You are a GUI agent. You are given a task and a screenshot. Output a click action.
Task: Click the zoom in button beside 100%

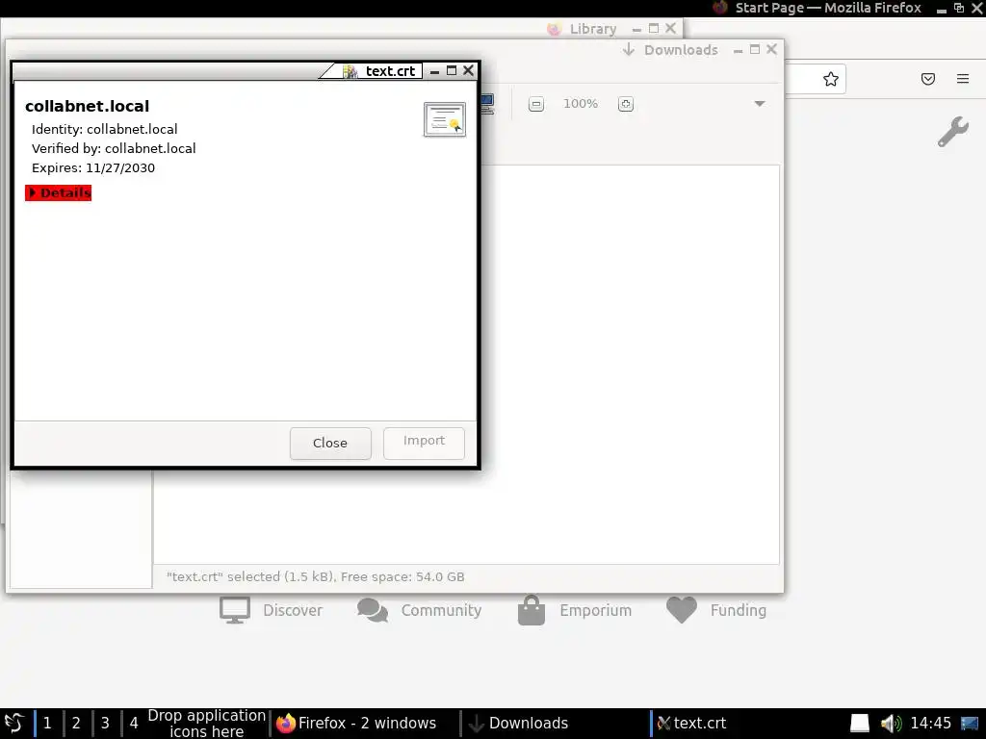pyautogui.click(x=625, y=104)
